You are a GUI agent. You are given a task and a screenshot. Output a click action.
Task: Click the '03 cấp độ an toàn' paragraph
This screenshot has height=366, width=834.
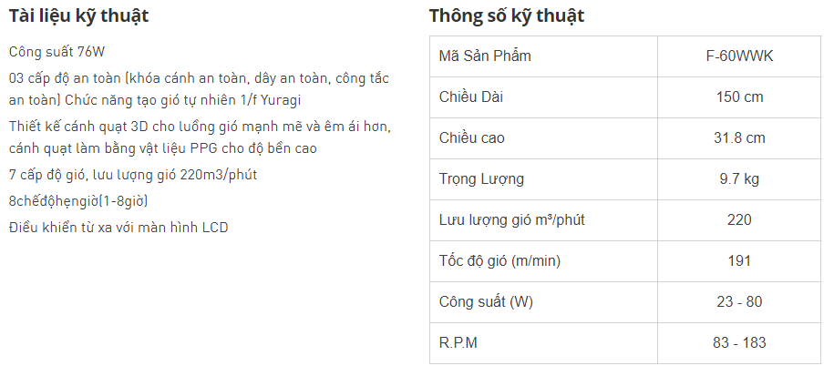coord(199,89)
